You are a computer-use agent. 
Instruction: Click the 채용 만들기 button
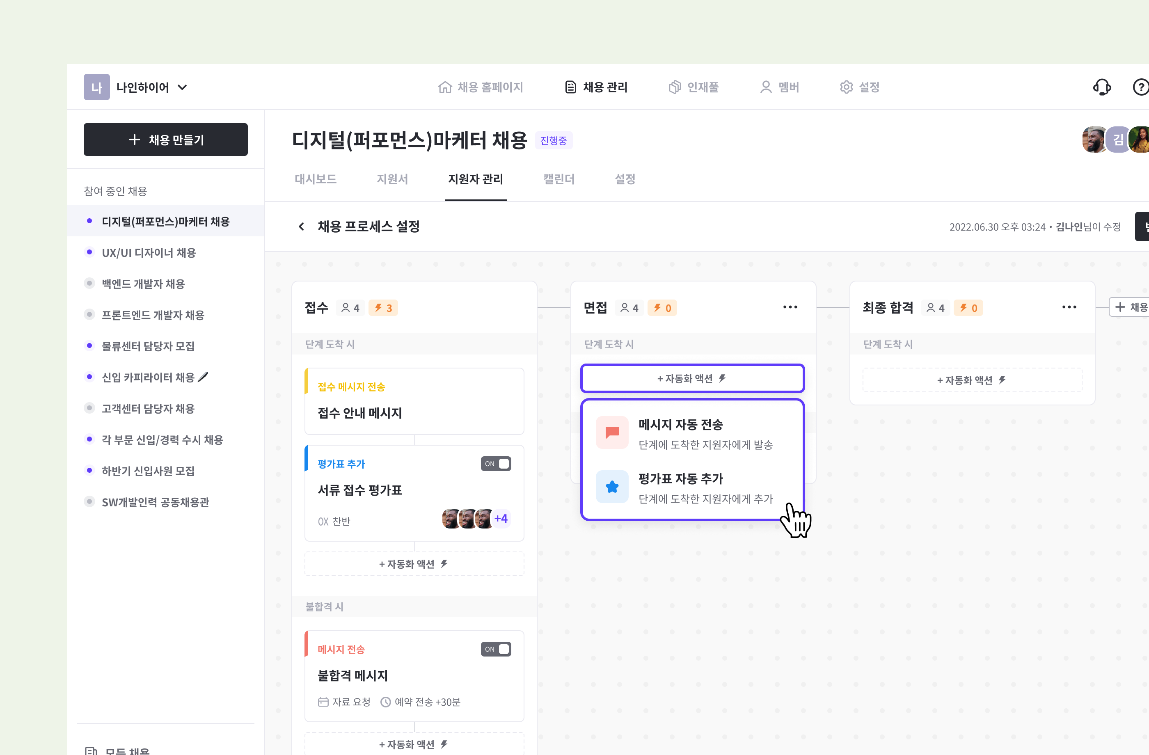166,140
